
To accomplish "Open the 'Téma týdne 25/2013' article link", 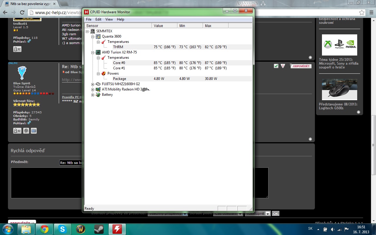I will [x=339, y=63].
